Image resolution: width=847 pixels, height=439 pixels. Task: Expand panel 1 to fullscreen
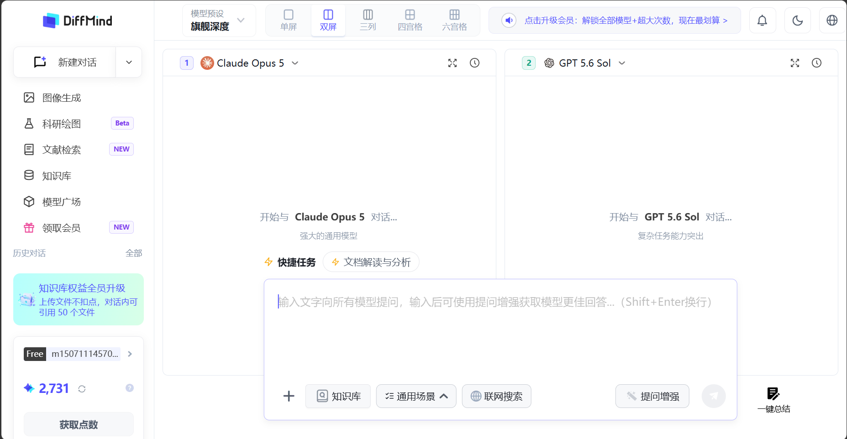coord(452,63)
